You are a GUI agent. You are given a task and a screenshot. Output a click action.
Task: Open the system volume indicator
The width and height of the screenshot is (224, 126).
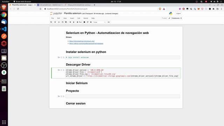215,1
